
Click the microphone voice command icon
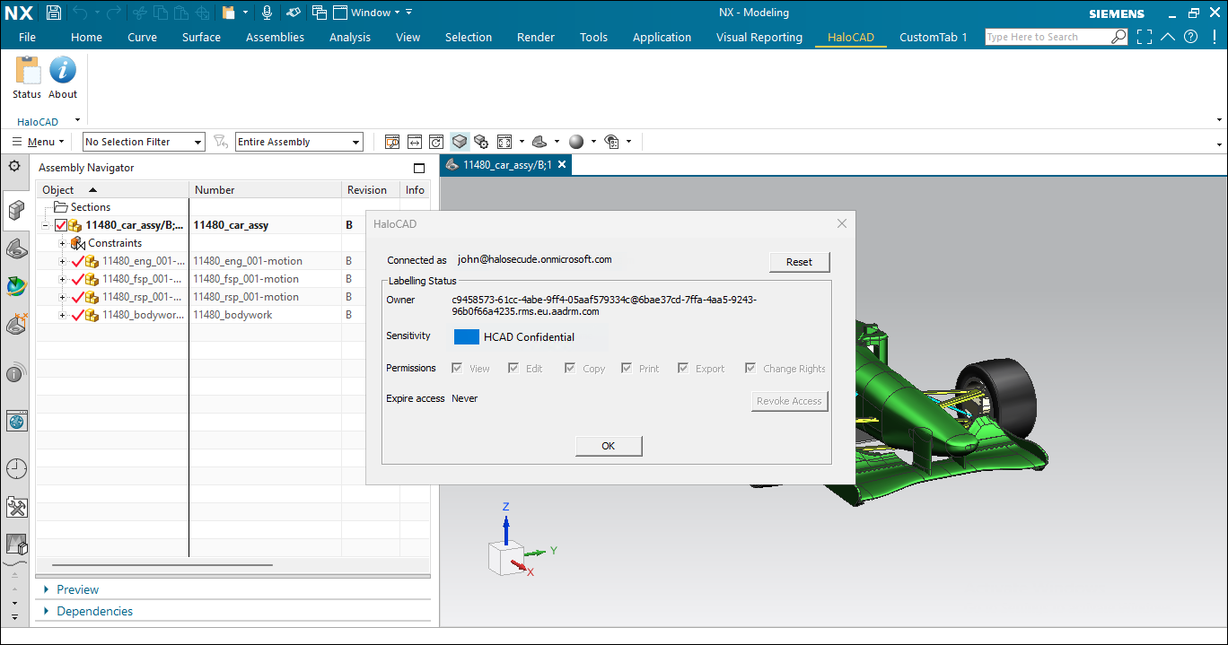267,13
